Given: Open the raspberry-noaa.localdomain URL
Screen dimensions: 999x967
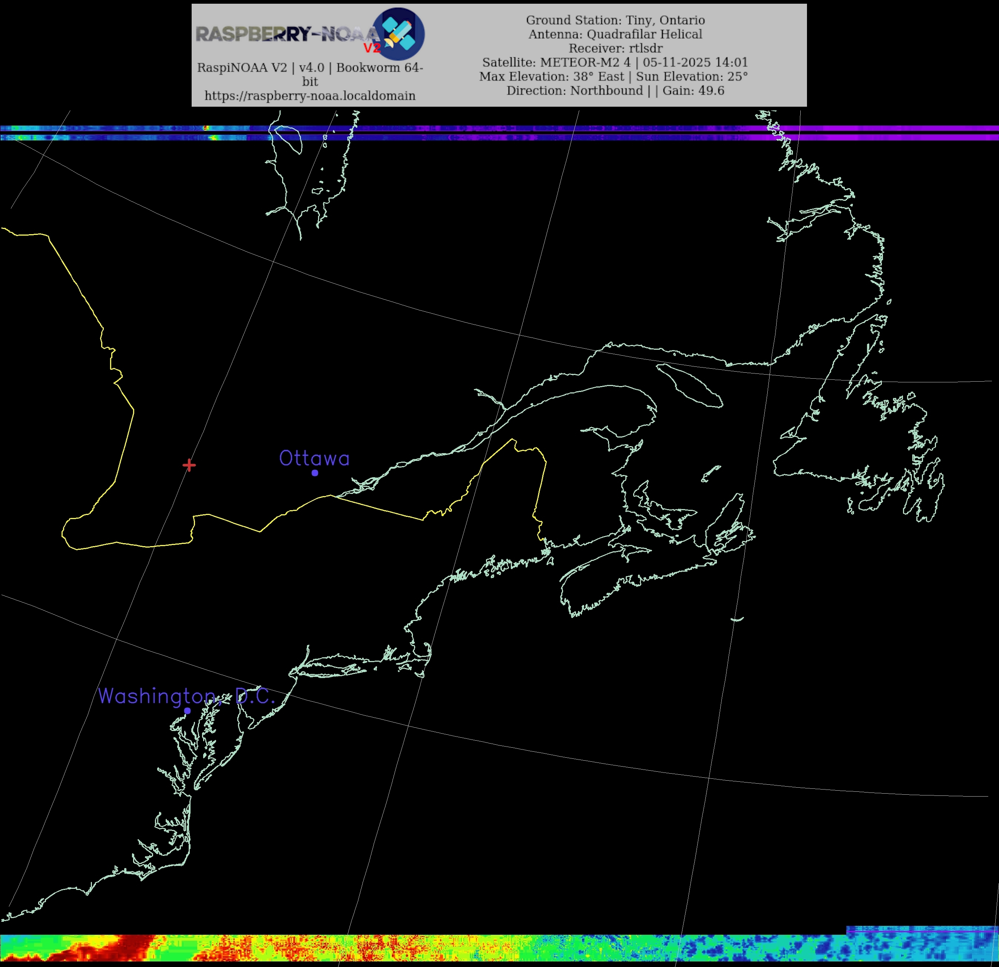Looking at the screenshot, I should point(310,96).
